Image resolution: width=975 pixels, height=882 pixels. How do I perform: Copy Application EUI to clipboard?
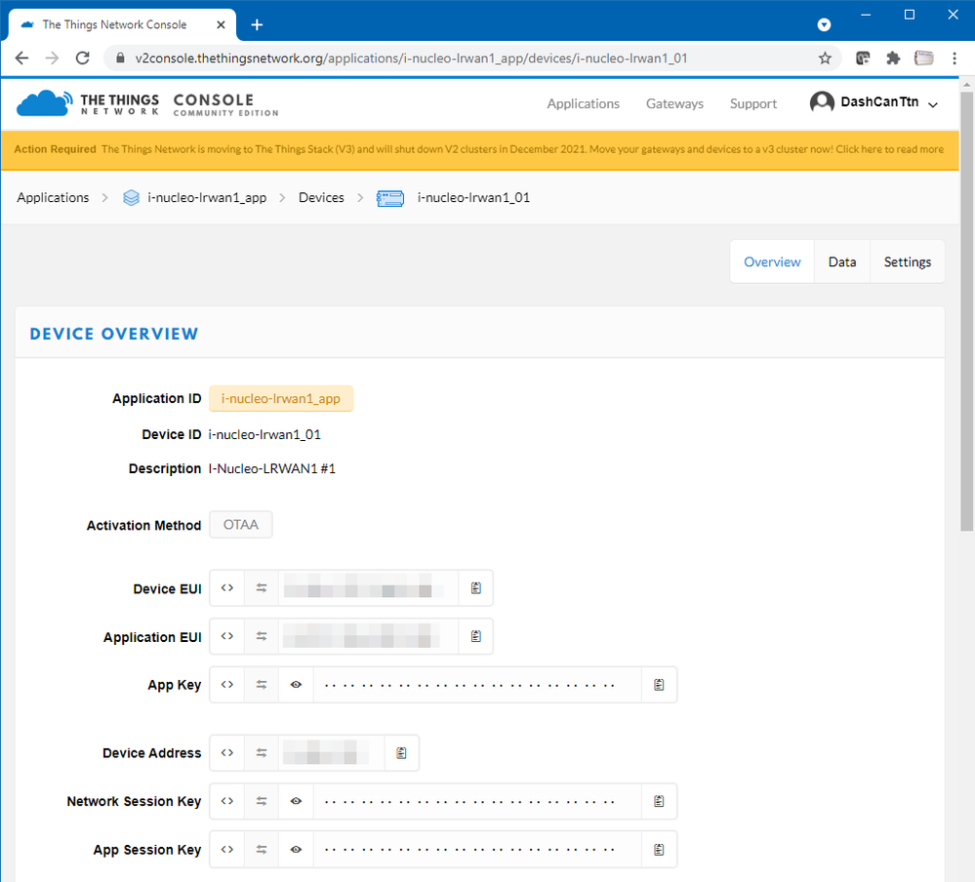pos(475,636)
